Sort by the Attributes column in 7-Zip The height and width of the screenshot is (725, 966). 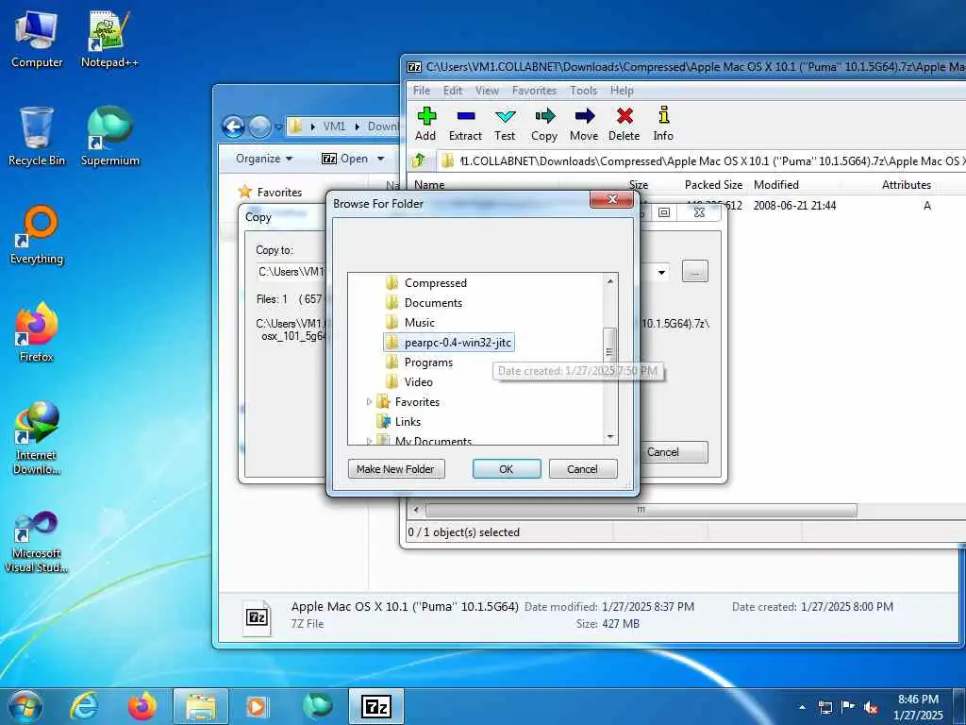(x=907, y=184)
